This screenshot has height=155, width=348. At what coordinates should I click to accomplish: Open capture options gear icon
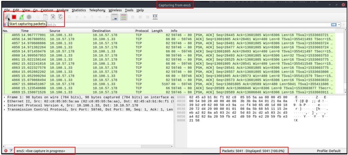click(29, 17)
